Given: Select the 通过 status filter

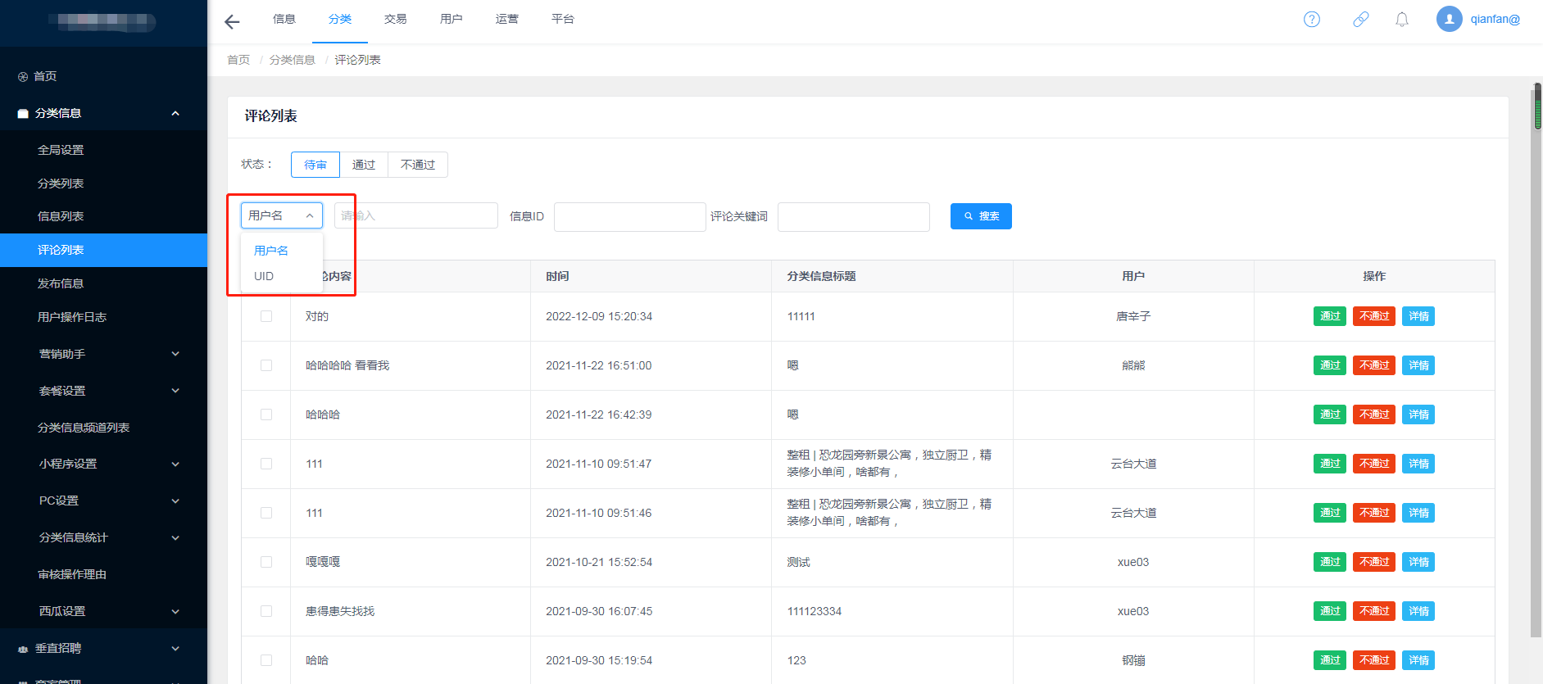Looking at the screenshot, I should [x=364, y=165].
